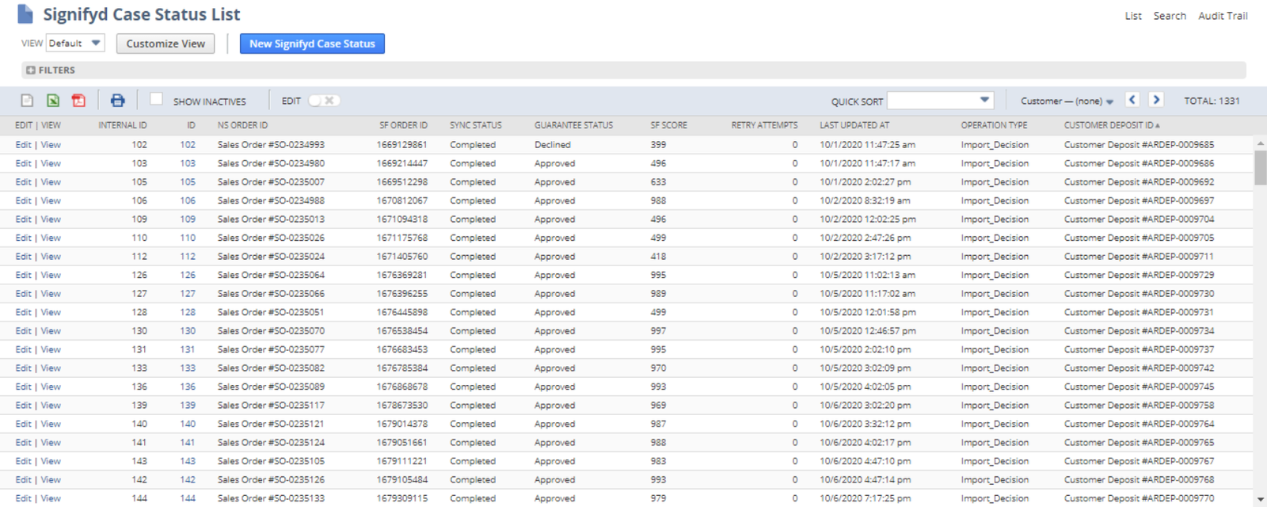Edit the row with internal ID 140
Screen dimensions: 1267x507
click(x=23, y=424)
